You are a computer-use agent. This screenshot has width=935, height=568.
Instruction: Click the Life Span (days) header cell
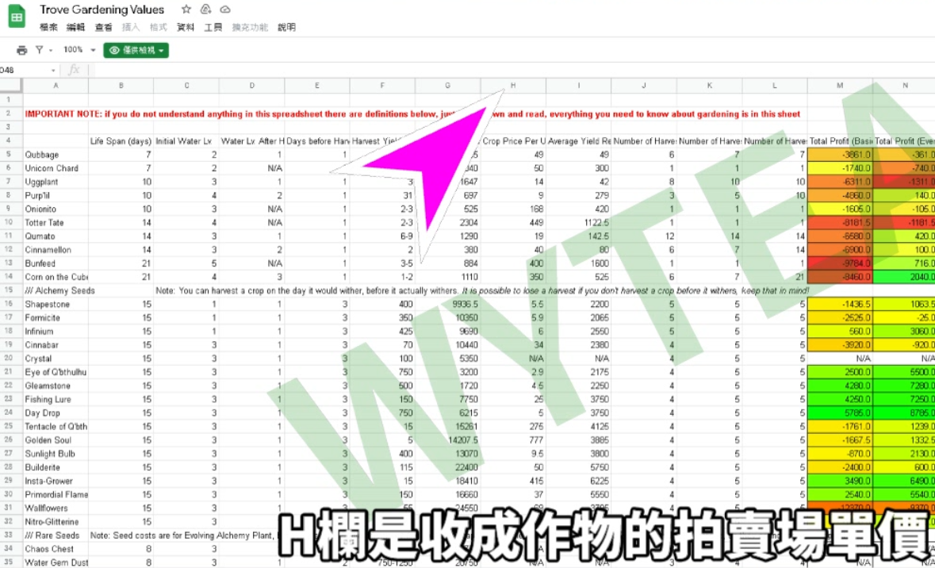coord(121,141)
